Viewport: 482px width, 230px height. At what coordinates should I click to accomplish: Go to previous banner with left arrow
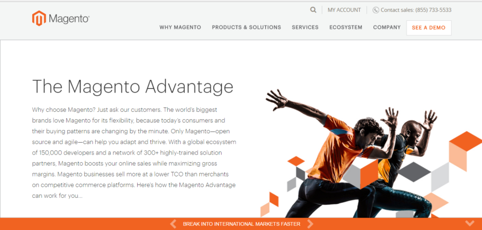pos(173,224)
